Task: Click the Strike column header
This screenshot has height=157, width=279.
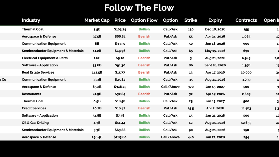Action: 191,20
